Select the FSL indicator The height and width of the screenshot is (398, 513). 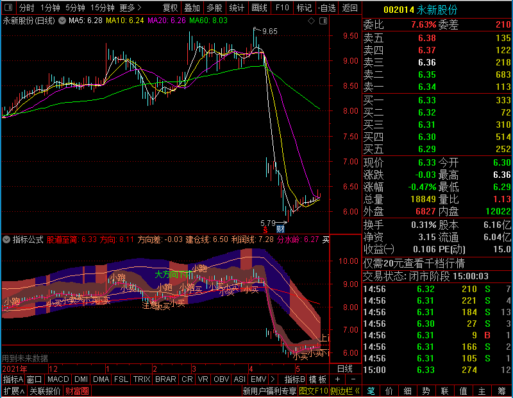(x=121, y=379)
